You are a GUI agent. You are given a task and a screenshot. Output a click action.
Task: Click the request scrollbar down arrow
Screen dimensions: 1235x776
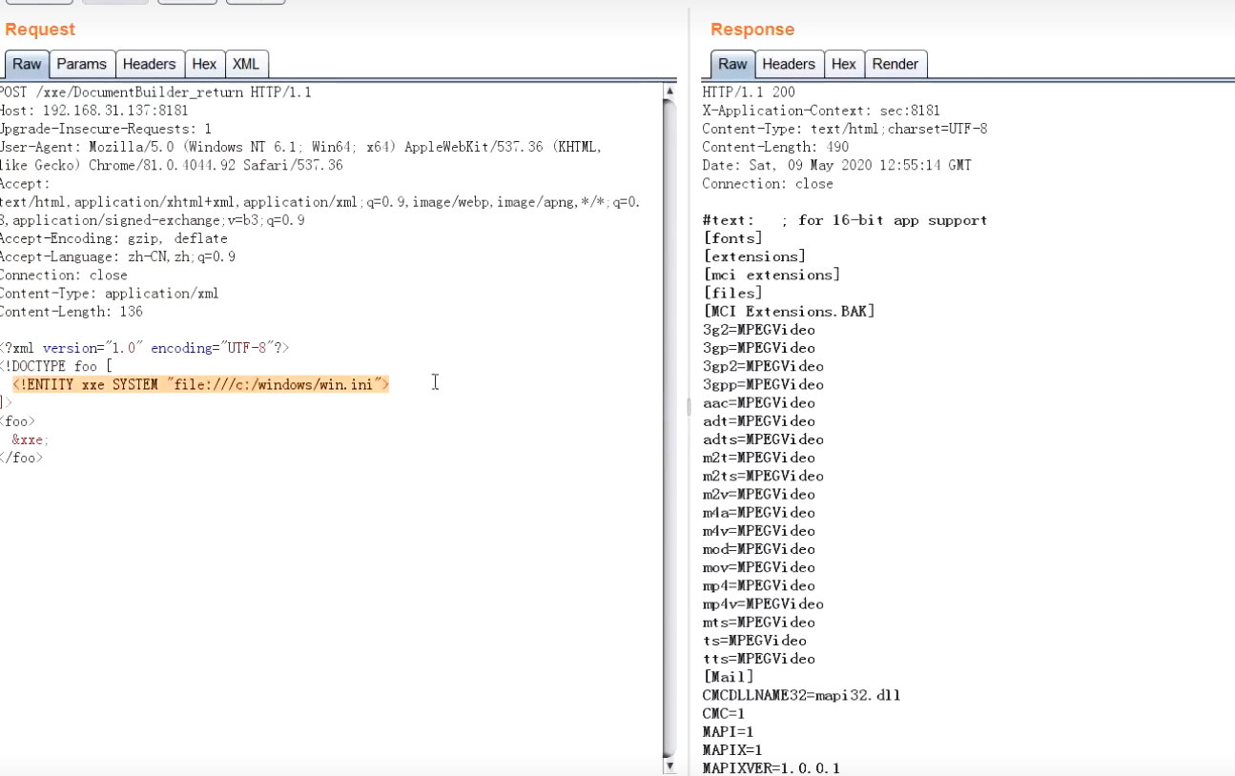point(669,766)
